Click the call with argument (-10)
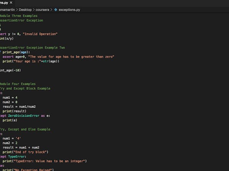The height and width of the screenshot is (171, 229). tap(10, 70)
